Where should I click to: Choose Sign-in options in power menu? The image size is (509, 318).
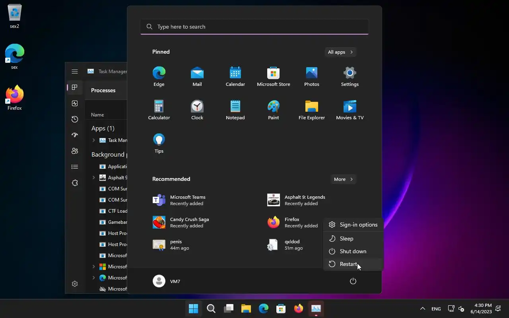353,225
